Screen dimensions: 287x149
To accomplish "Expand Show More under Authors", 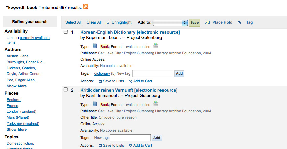I will tap(16, 86).
